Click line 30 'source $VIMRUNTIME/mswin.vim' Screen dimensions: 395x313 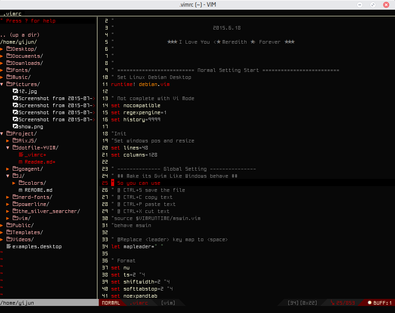156,218
